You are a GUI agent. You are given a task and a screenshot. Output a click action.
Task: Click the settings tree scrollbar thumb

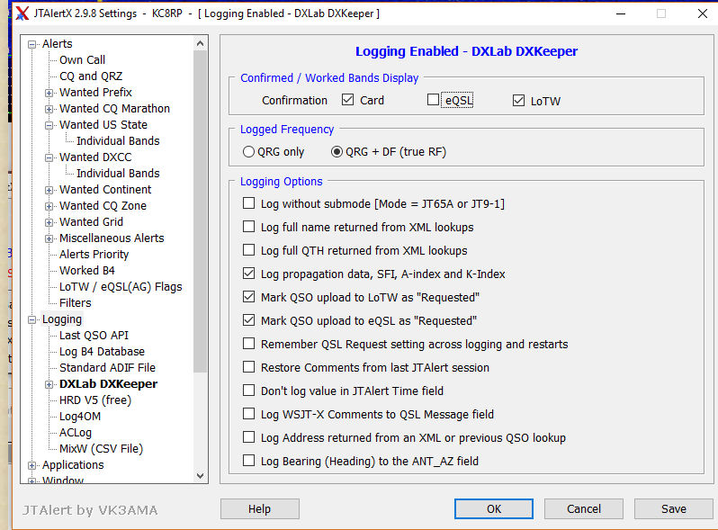pyautogui.click(x=200, y=211)
